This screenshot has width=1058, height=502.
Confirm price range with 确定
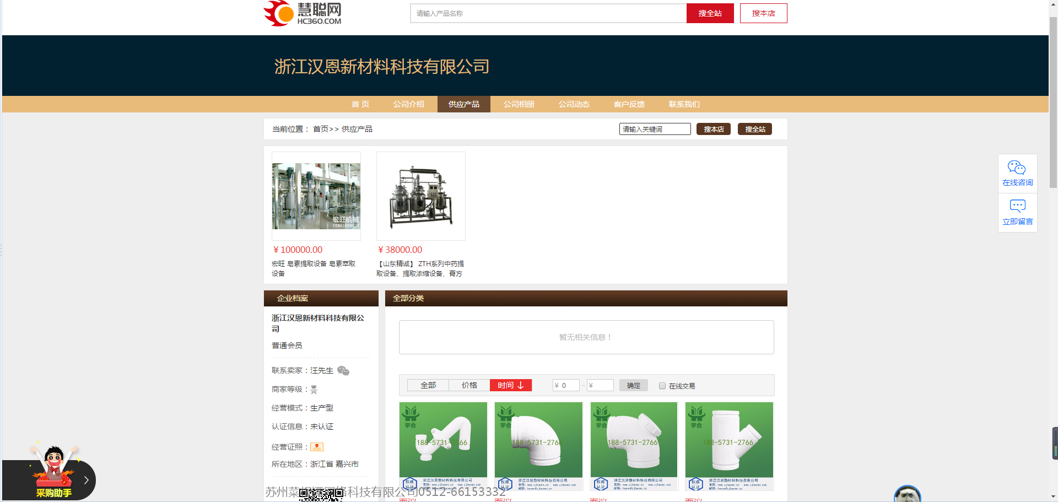[634, 385]
